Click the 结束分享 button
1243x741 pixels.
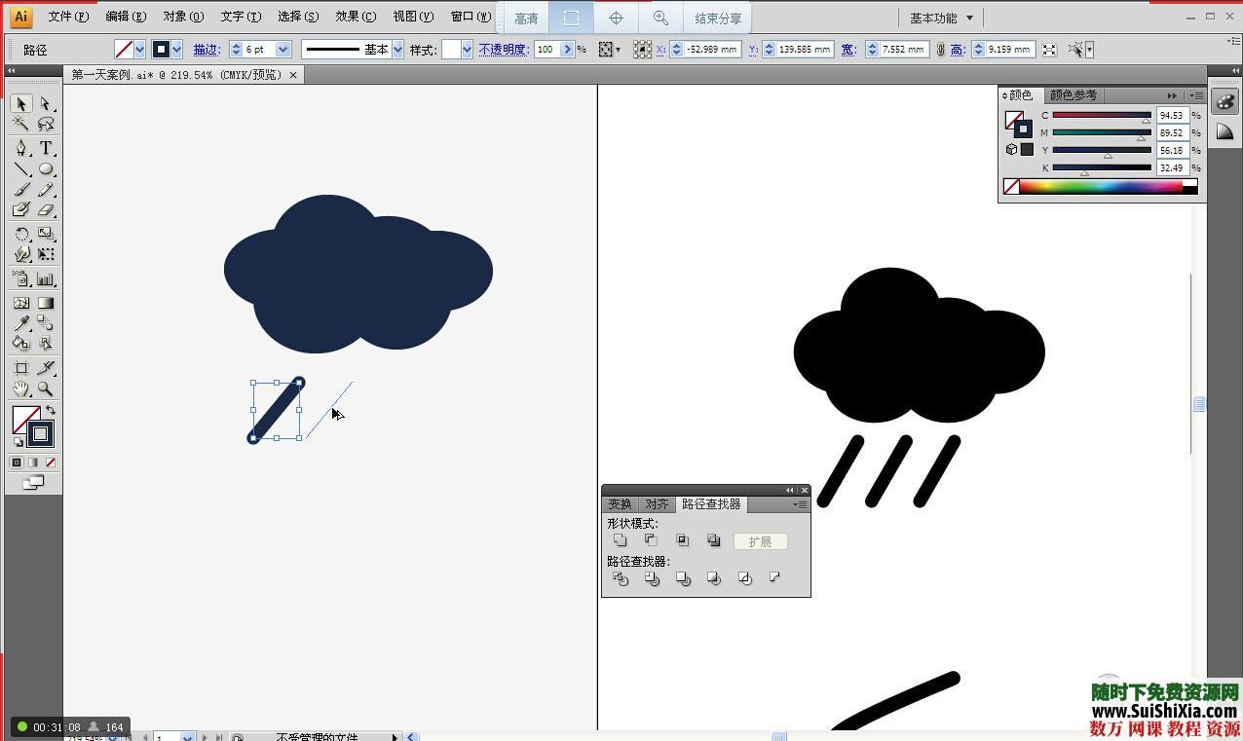tap(718, 19)
